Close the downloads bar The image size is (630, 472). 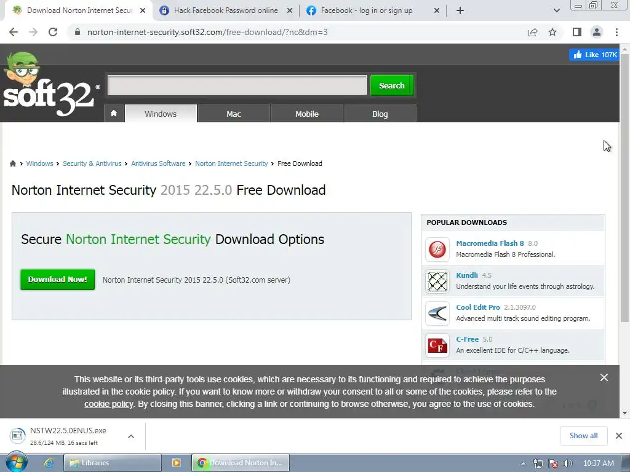point(619,436)
